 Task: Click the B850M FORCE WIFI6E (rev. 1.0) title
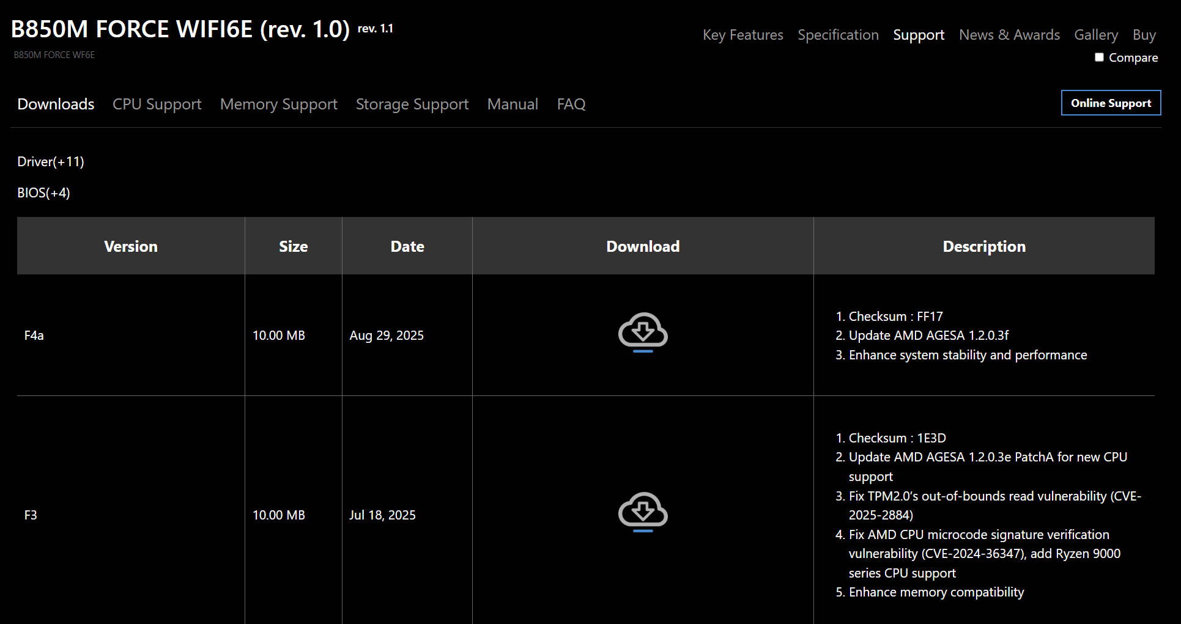tap(180, 29)
